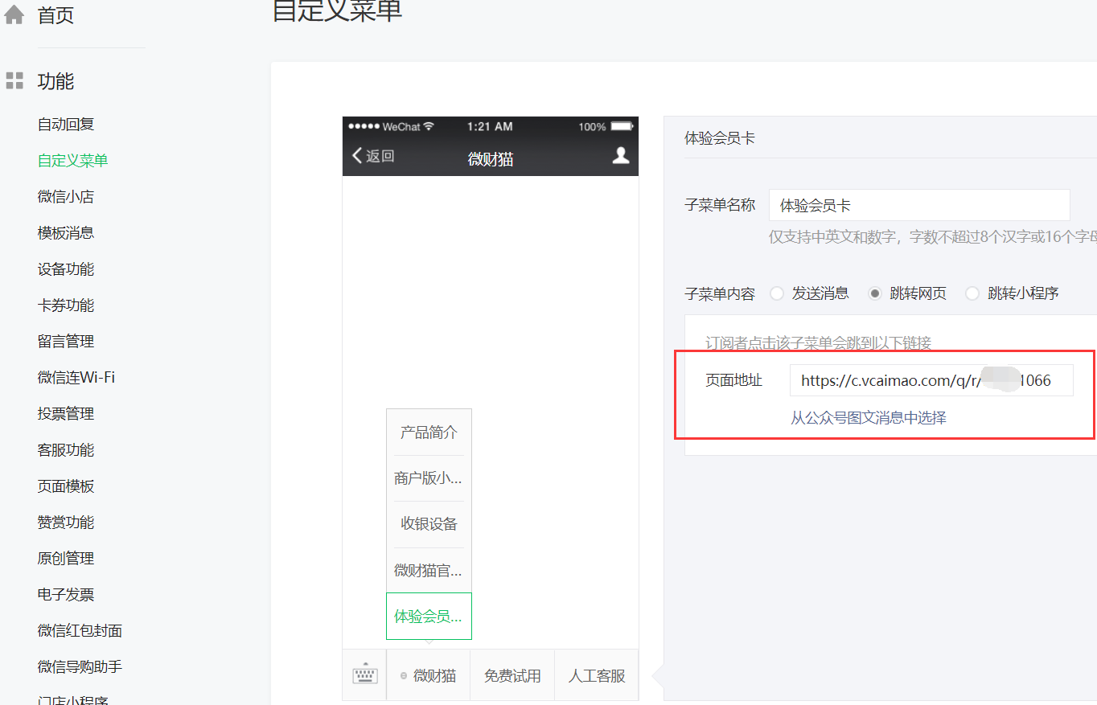Select the 跳转网页 radio button
This screenshot has width=1097, height=705.
[x=875, y=293]
